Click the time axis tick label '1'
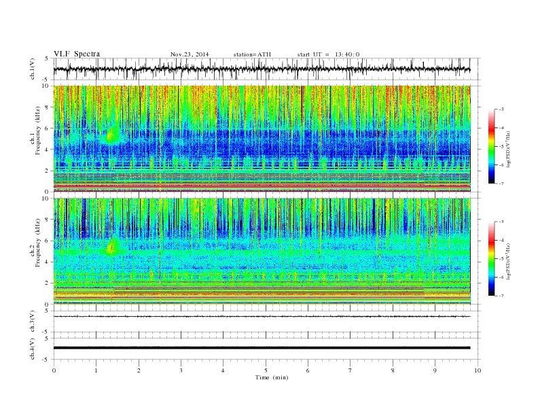This screenshot has height=416, width=538. click(96, 370)
